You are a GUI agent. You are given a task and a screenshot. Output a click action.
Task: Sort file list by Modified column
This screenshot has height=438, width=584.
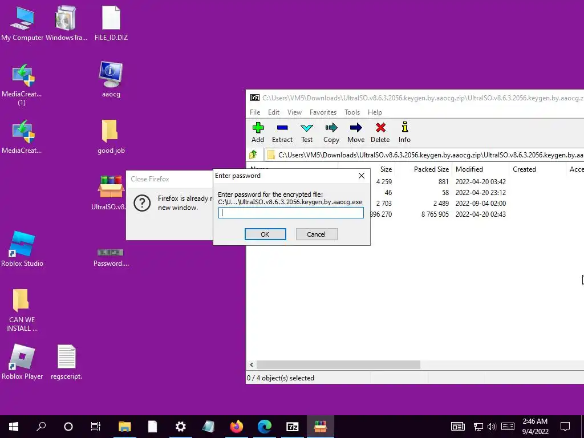click(x=480, y=169)
